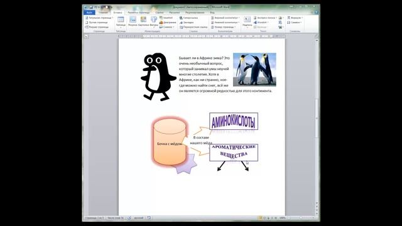The image size is (402, 226).
Task: Select the right black arrow under АРОМАТИЧЕСКИЕ ВЕЩЕСТВА
Action: pos(245,166)
